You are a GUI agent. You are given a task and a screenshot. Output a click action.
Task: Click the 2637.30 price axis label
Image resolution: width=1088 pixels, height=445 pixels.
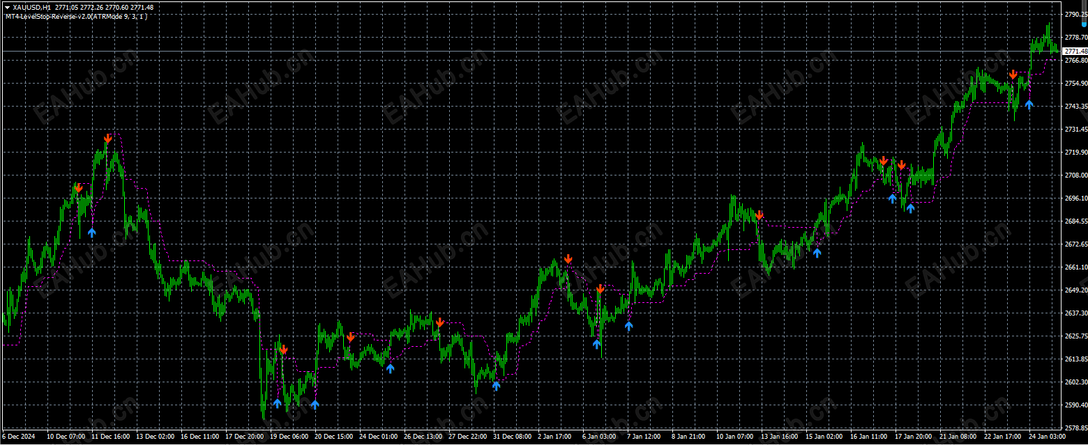click(x=1075, y=313)
